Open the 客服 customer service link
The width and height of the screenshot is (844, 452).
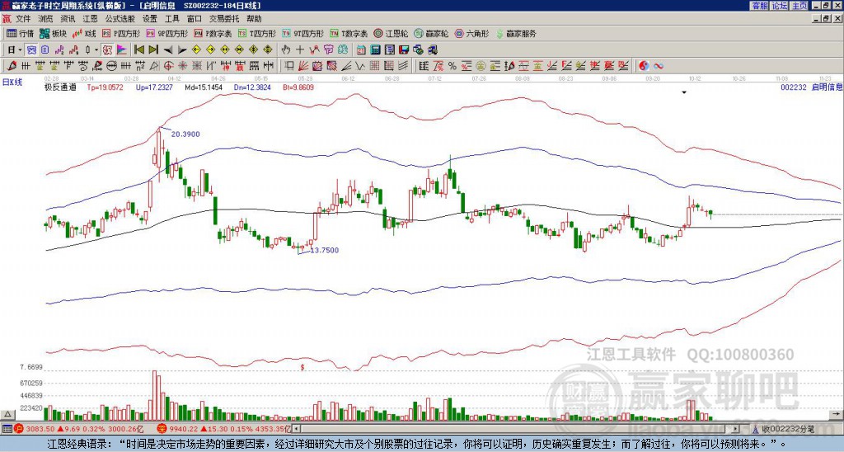click(759, 6)
